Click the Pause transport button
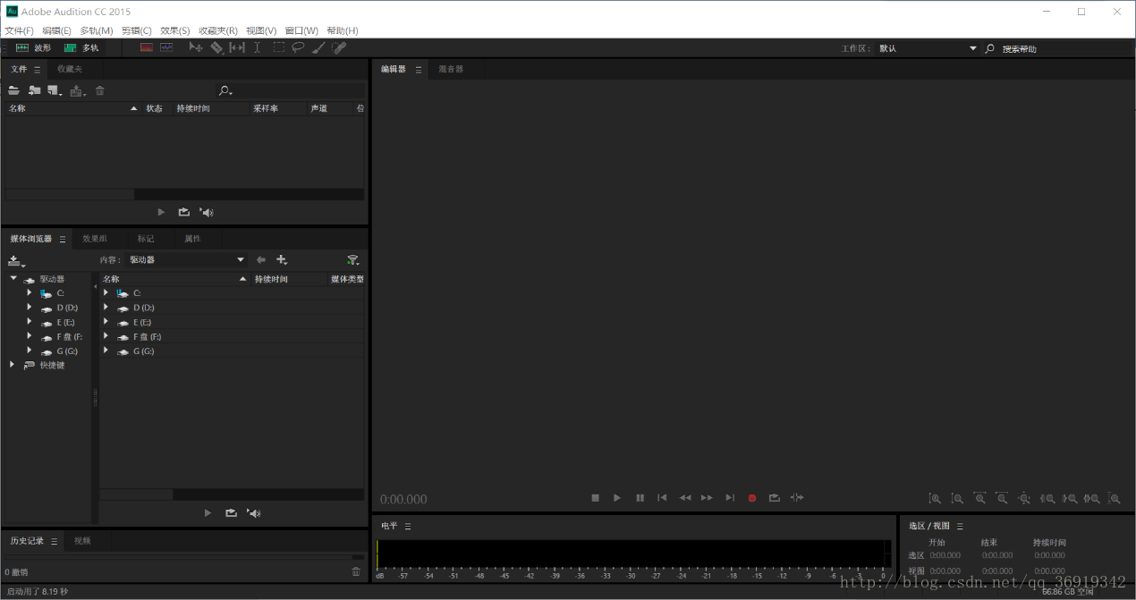Screen dimensions: 1136x600 coord(640,498)
